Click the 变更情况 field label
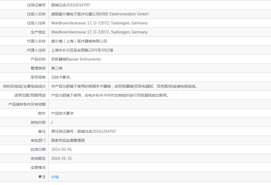The height and width of the screenshot is (185, 271). click(38, 167)
